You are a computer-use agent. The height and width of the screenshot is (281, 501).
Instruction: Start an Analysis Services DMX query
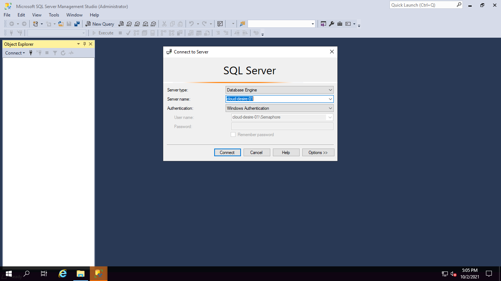(137, 24)
